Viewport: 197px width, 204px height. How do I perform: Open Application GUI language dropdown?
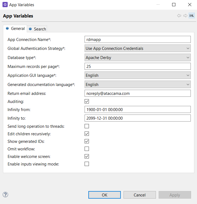tap(138, 75)
